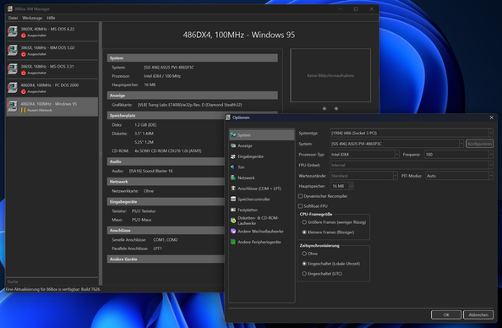Select the System category icon in Optionen
This screenshot has width=502, height=328.
[233, 135]
